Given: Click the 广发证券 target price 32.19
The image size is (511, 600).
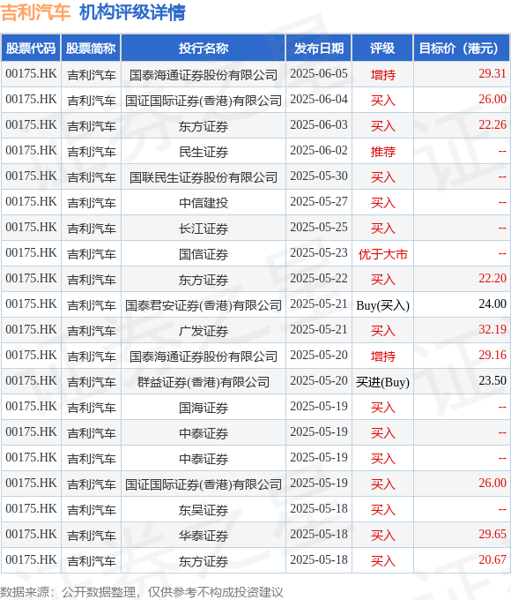Looking at the screenshot, I should [x=492, y=329].
